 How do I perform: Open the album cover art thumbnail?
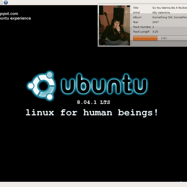115,25
